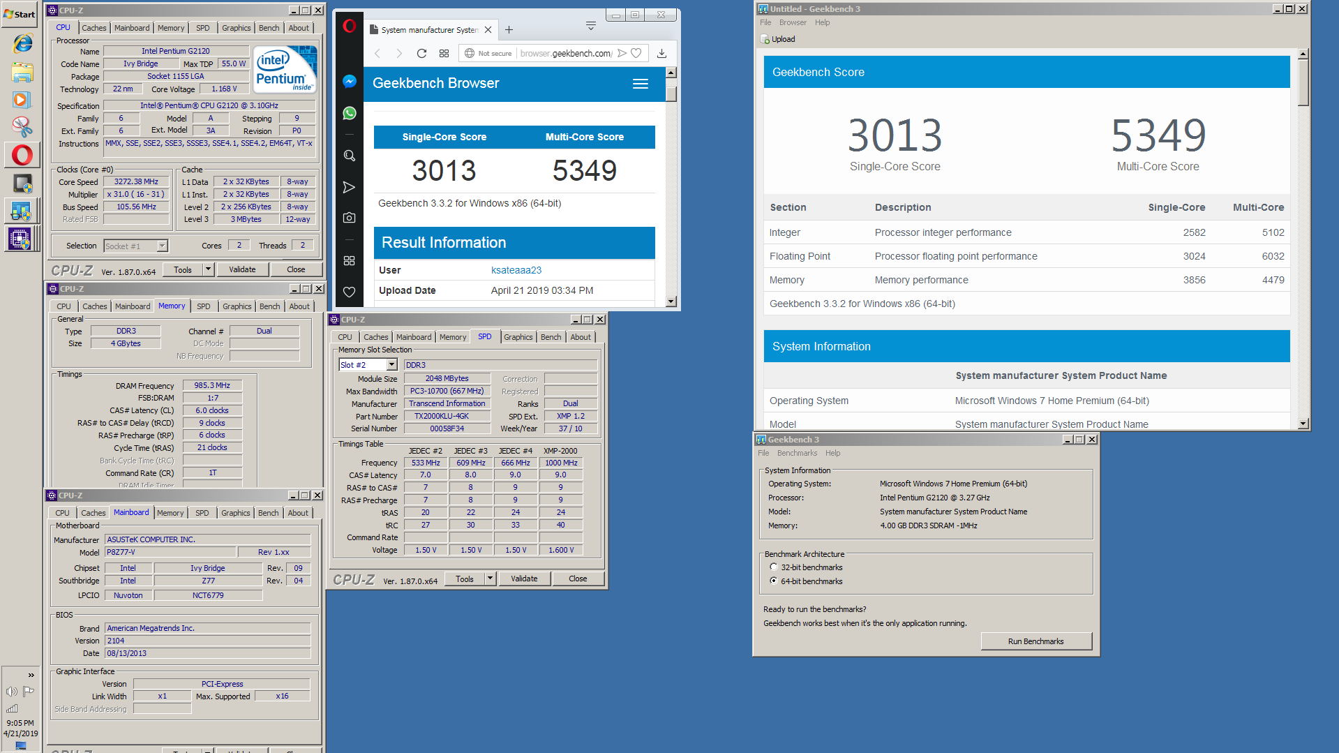
Task: Open bookmarks heart in Opera sidebar
Action: click(350, 292)
